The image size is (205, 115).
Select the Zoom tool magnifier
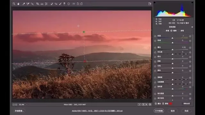coord(14,4)
